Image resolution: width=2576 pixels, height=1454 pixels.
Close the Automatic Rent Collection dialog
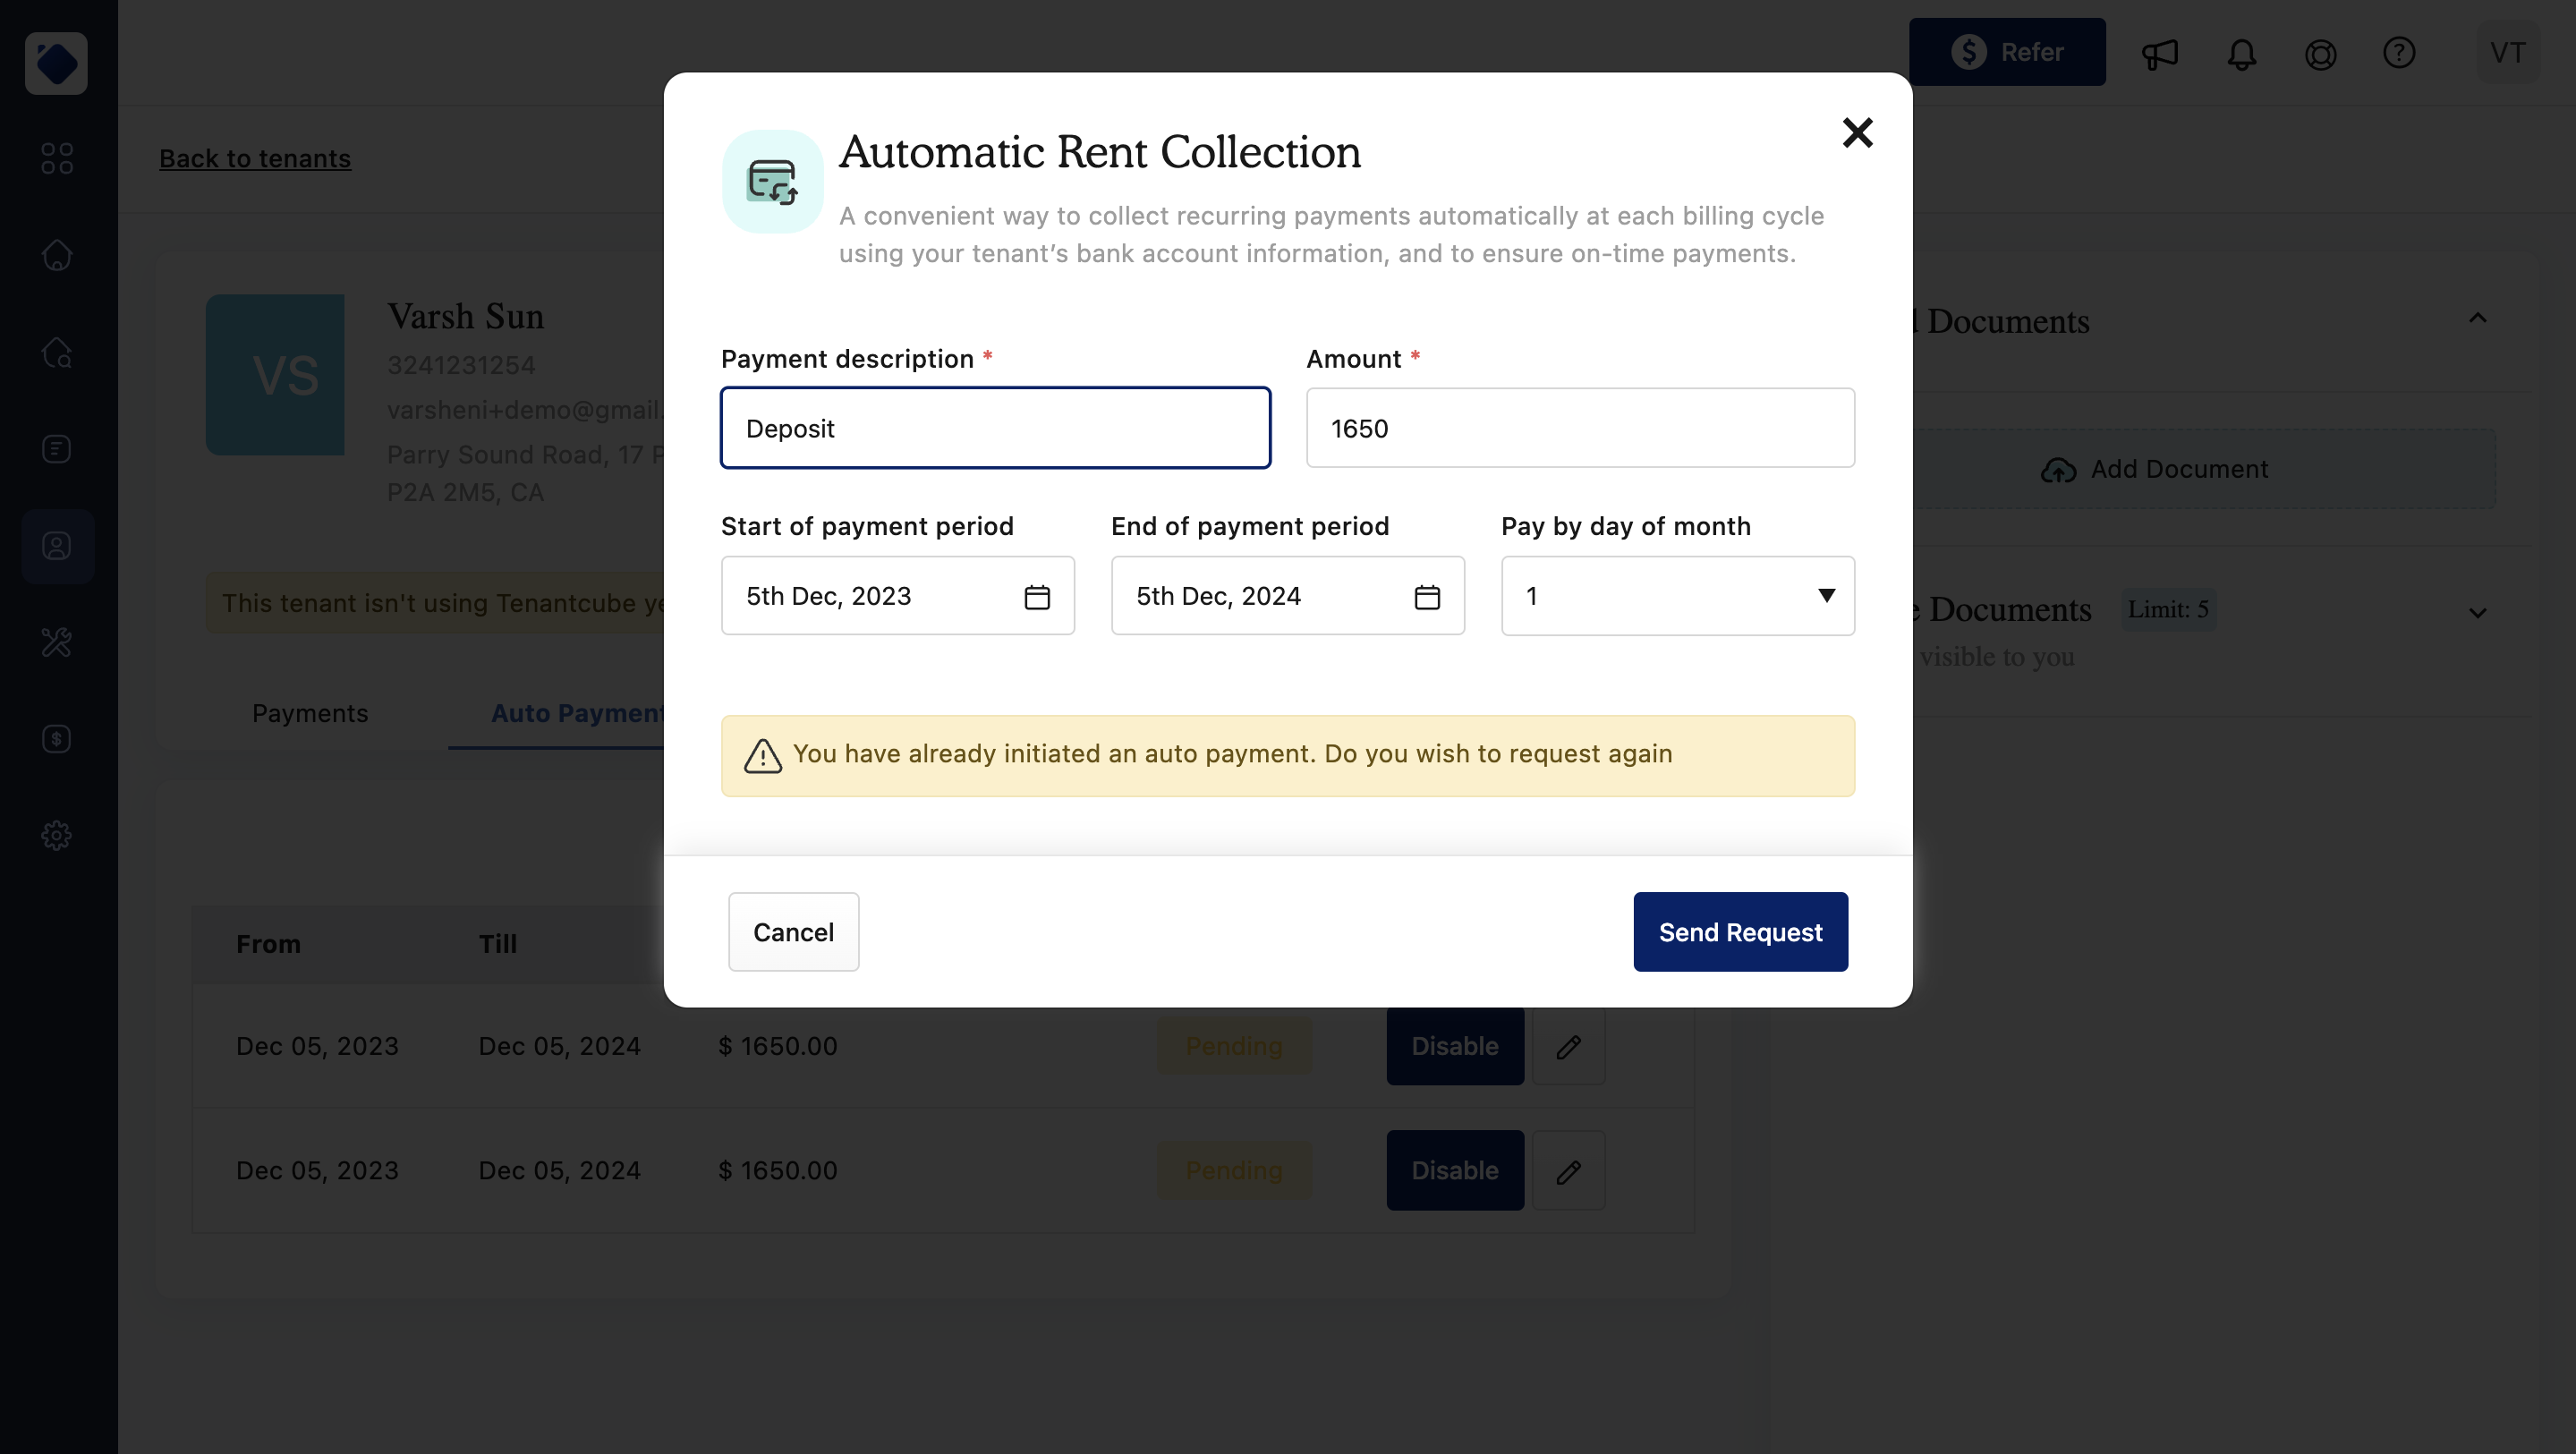(x=1857, y=132)
